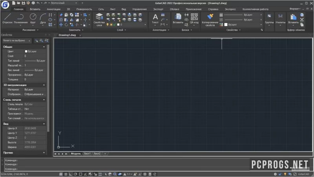Open the Поверхность ribbon tab
314x177 pixels.
point(84,9)
